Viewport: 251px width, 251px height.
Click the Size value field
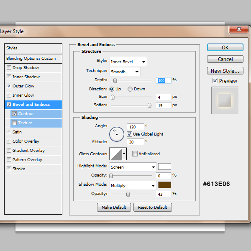click(x=164, y=97)
